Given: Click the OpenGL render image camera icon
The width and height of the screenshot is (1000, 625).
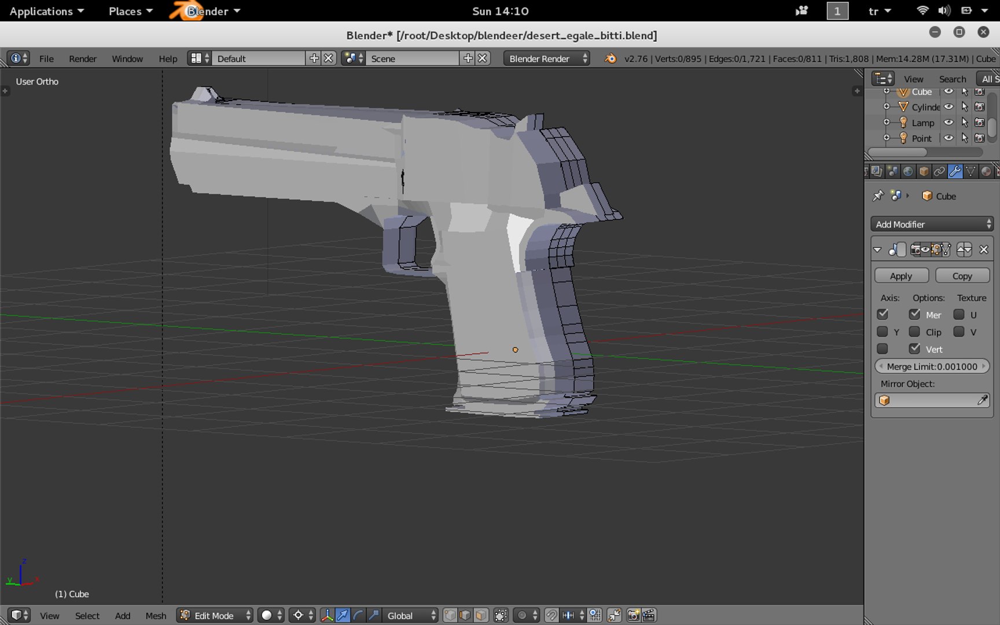Looking at the screenshot, I should pos(634,615).
